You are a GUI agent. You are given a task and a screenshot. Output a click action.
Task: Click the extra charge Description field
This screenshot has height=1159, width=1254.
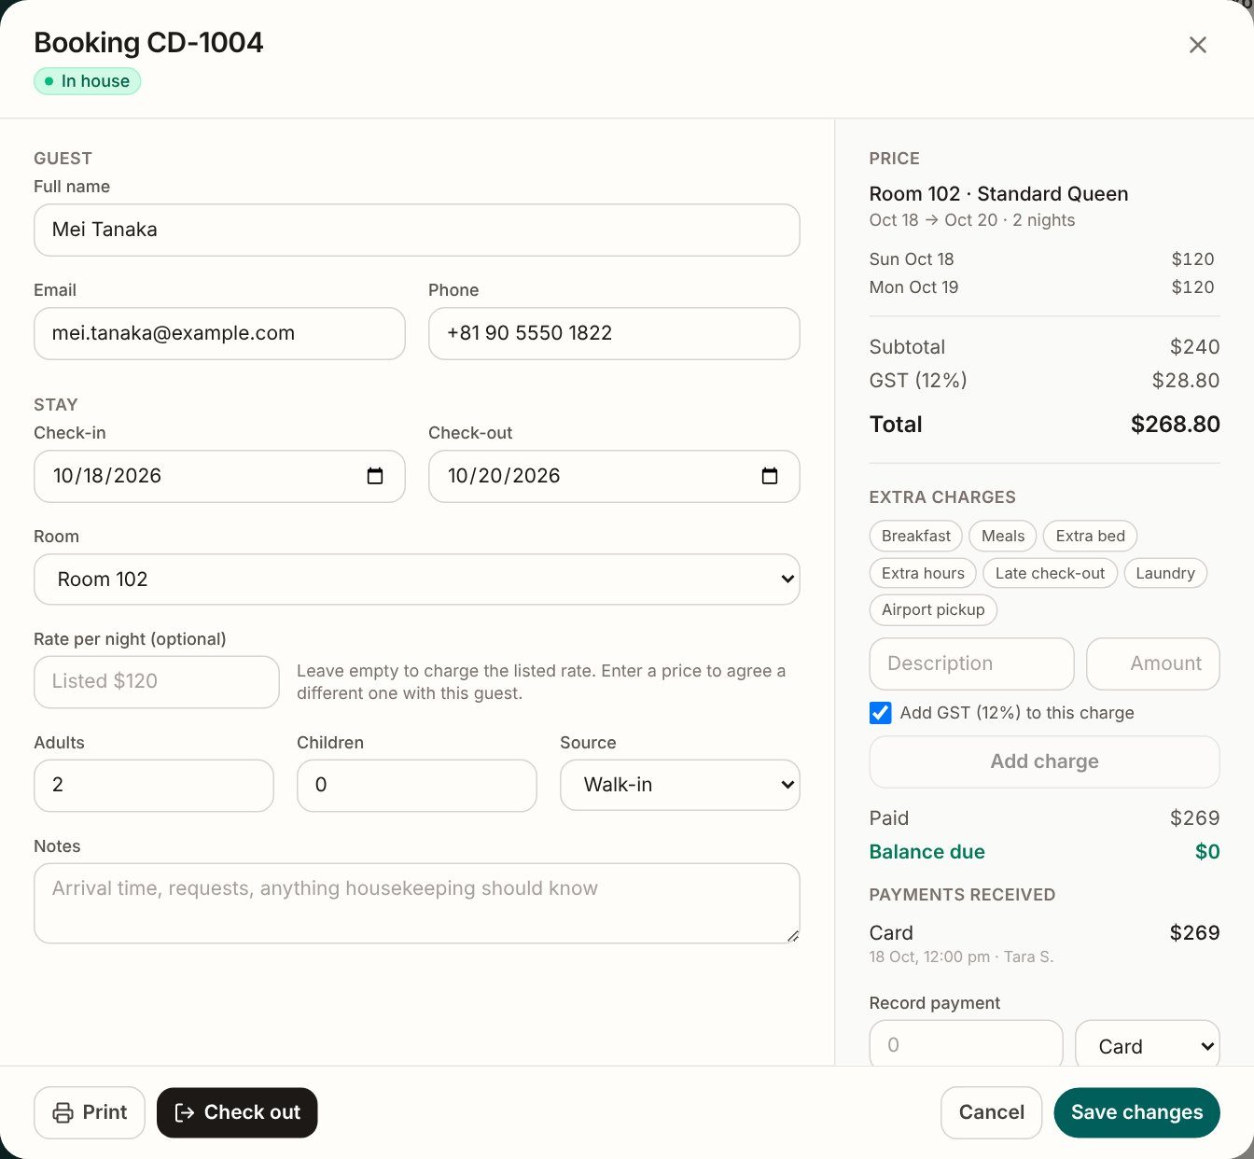971,663
